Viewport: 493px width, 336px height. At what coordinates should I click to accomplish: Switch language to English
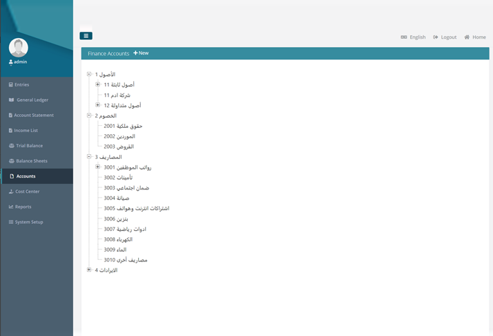(x=413, y=37)
